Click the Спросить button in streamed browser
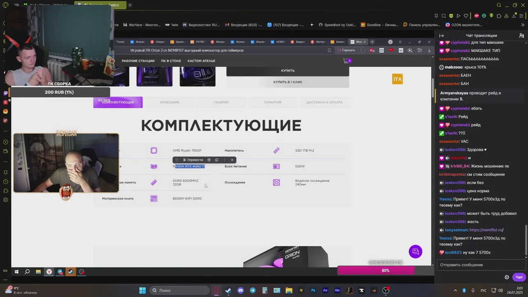The image size is (528, 297). (346, 50)
